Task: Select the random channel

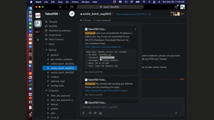Action: coord(55,77)
